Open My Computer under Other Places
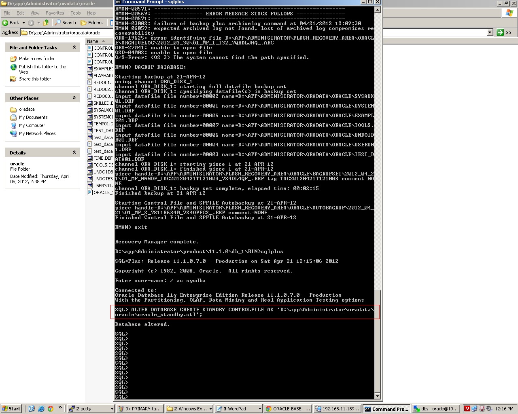The image size is (518, 414). pyautogui.click(x=31, y=125)
